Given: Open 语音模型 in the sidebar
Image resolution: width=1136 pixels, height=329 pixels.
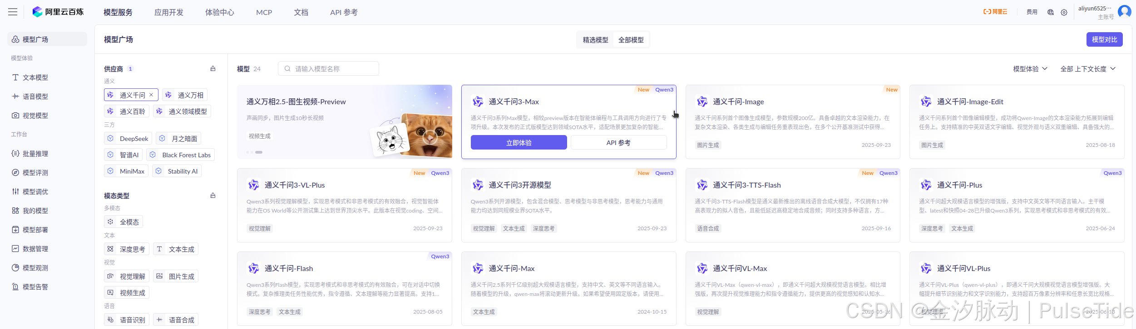Looking at the screenshot, I should point(47,97).
